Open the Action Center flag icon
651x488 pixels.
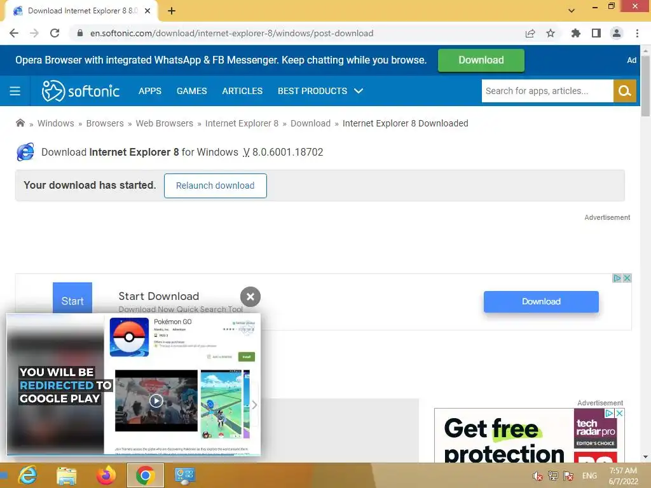coord(568,476)
